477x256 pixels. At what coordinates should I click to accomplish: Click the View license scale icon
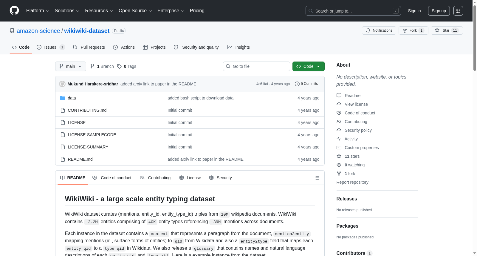pos(339,104)
